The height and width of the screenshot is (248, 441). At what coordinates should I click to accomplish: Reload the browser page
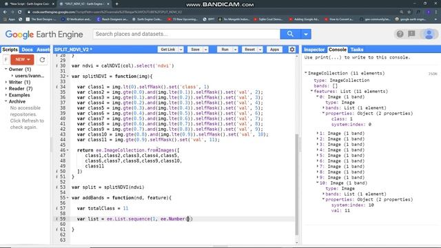[20, 12]
